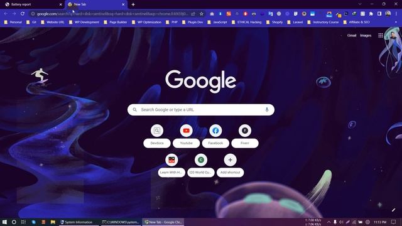Screen dimensions: 402x226
Task: Toggle the Chrome side panel icon
Action: tap(379, 14)
